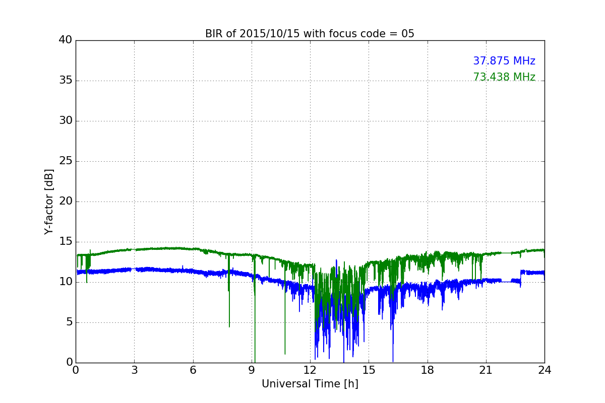Click the 'Universal Time [h]' axis label
Viewport: 605px width, 403px height.
tap(310, 384)
